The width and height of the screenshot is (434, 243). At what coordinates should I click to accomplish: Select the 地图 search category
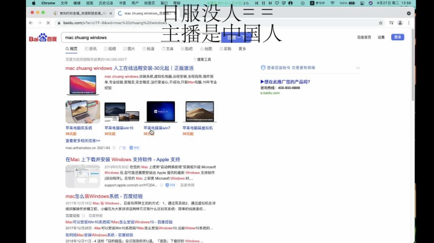point(206,49)
